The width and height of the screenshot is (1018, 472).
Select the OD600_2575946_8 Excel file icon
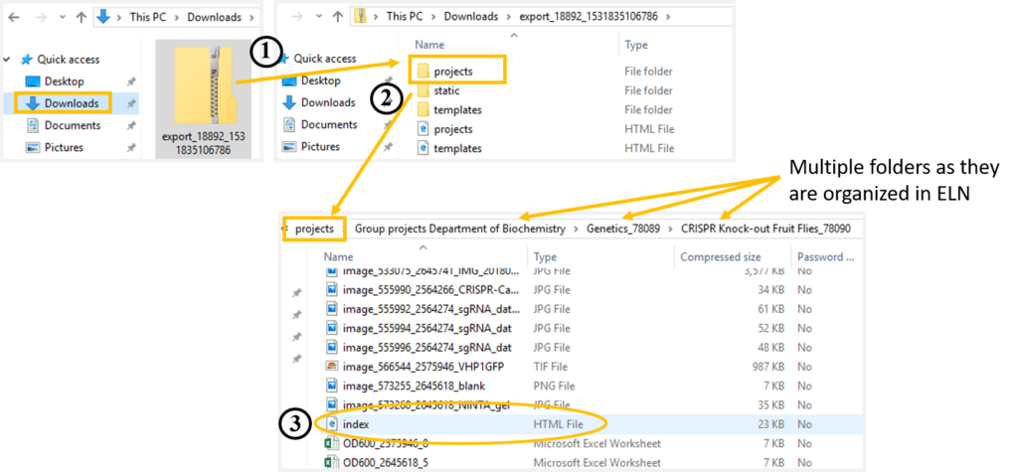pyautogui.click(x=332, y=443)
